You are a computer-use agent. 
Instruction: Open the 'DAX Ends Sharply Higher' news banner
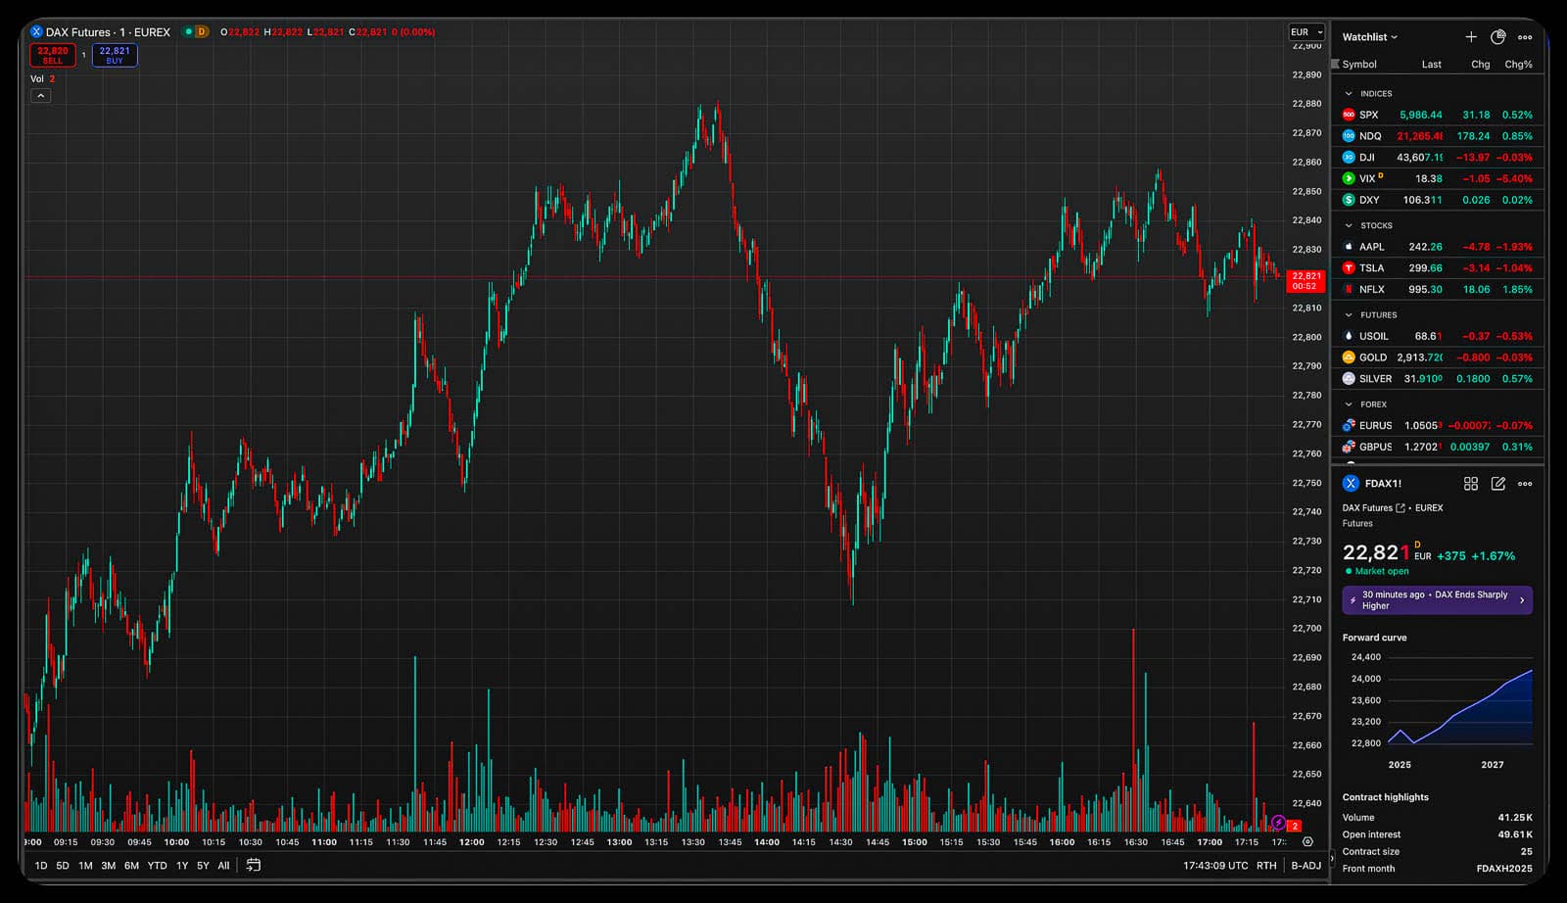coord(1437,600)
